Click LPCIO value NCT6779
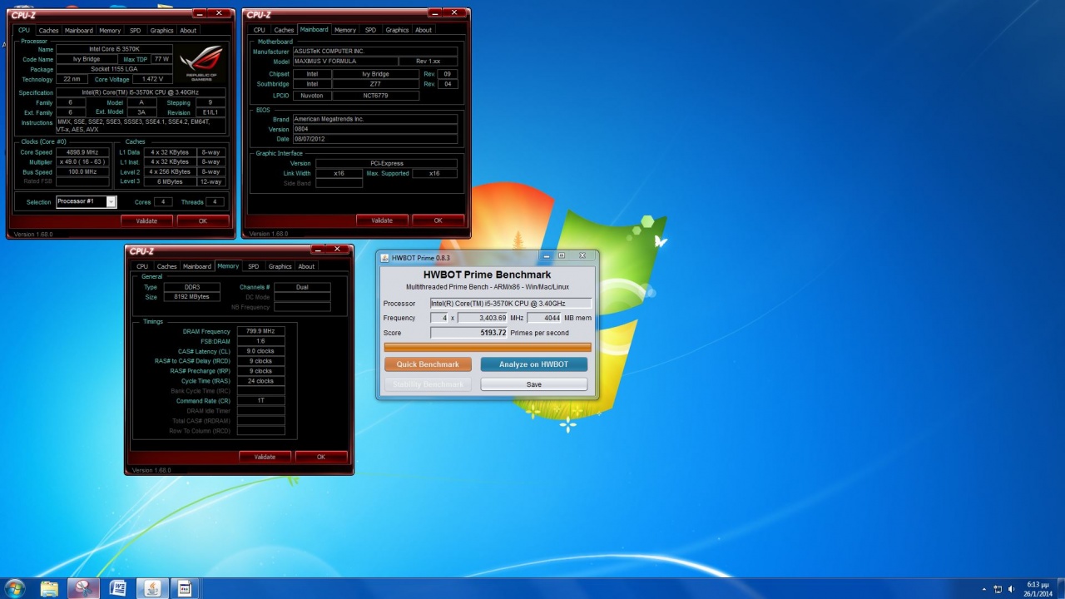Image resolution: width=1065 pixels, height=599 pixels. (374, 96)
